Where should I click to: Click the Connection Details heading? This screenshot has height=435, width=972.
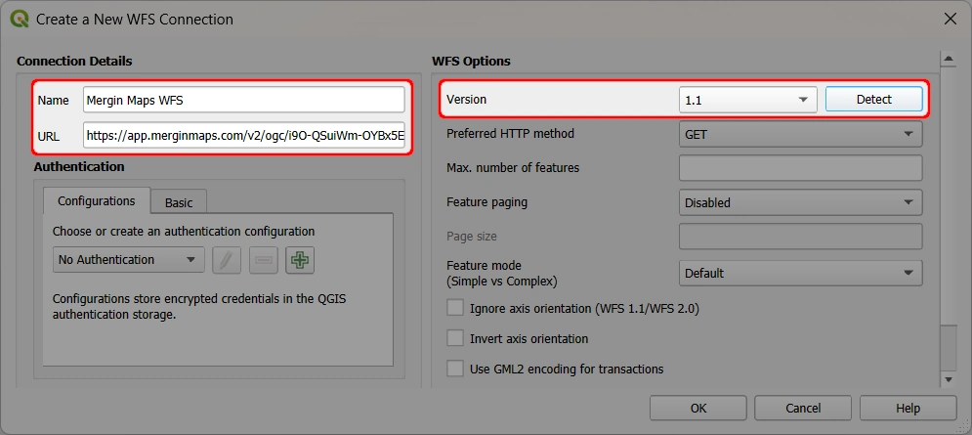[74, 61]
